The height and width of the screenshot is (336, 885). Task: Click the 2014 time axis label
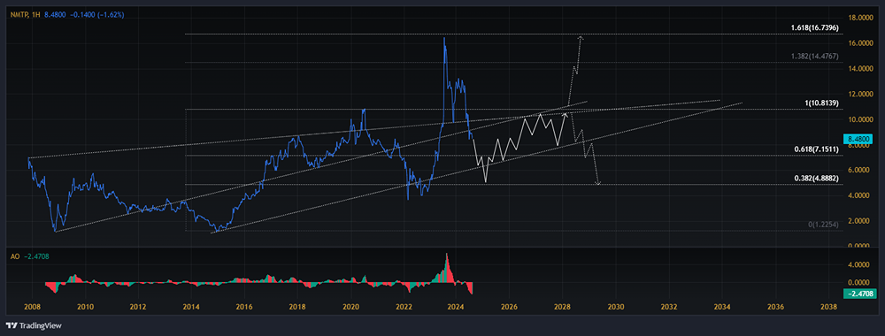click(191, 307)
